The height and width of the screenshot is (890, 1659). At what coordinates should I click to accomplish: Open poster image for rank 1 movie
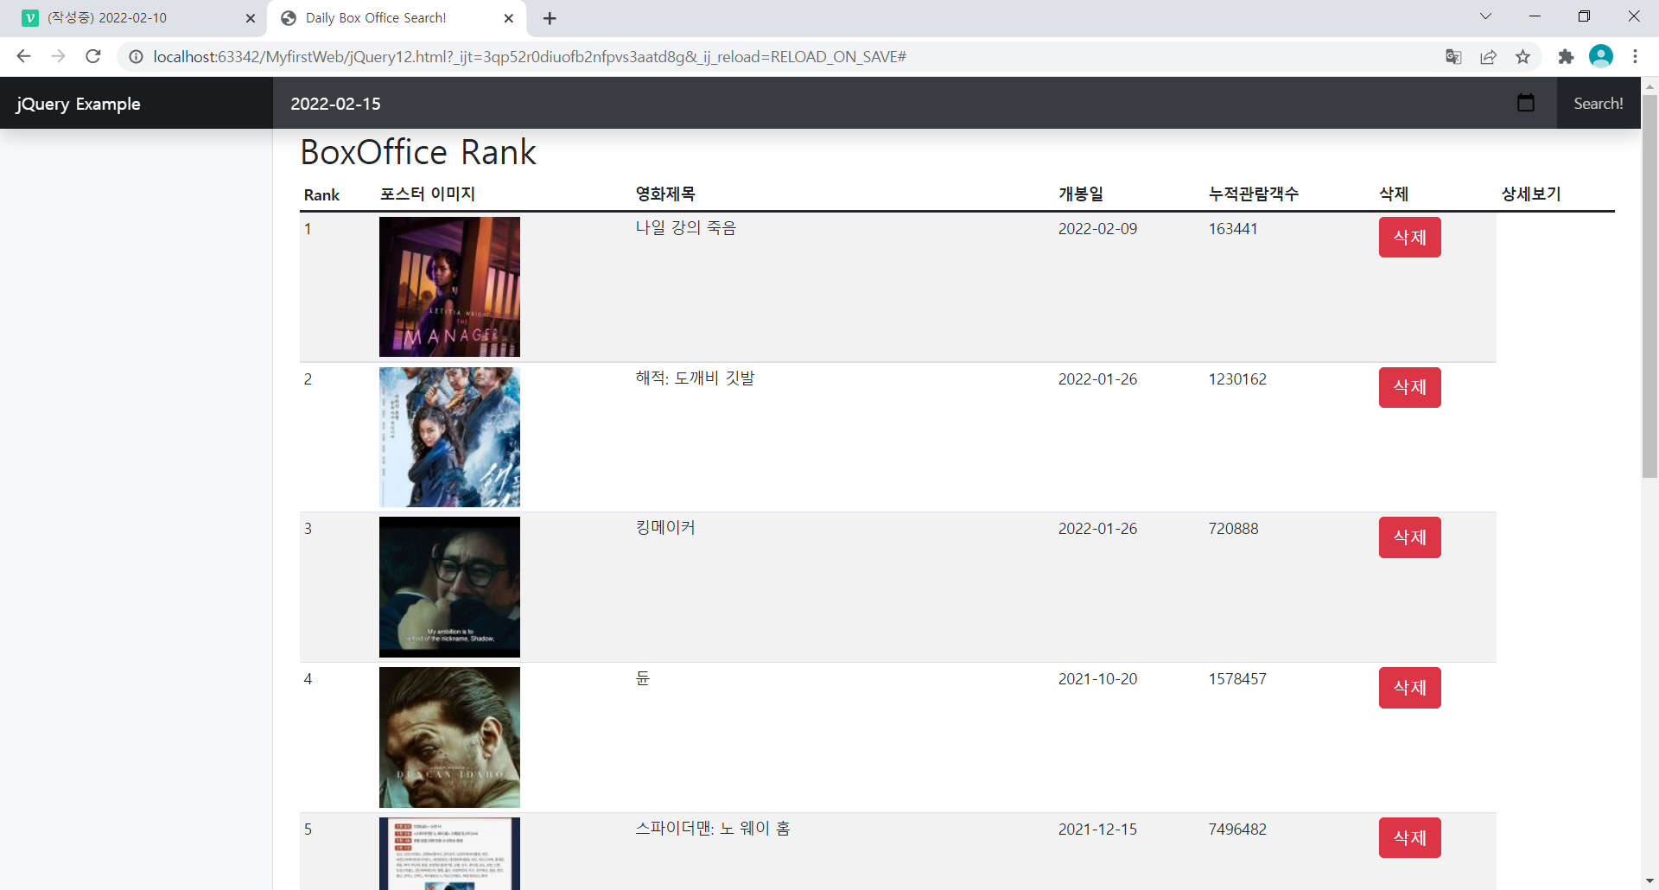[449, 287]
